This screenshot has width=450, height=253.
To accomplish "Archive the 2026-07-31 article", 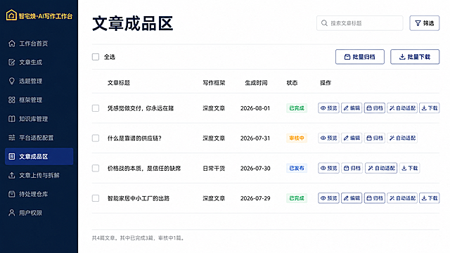I will coord(375,138).
